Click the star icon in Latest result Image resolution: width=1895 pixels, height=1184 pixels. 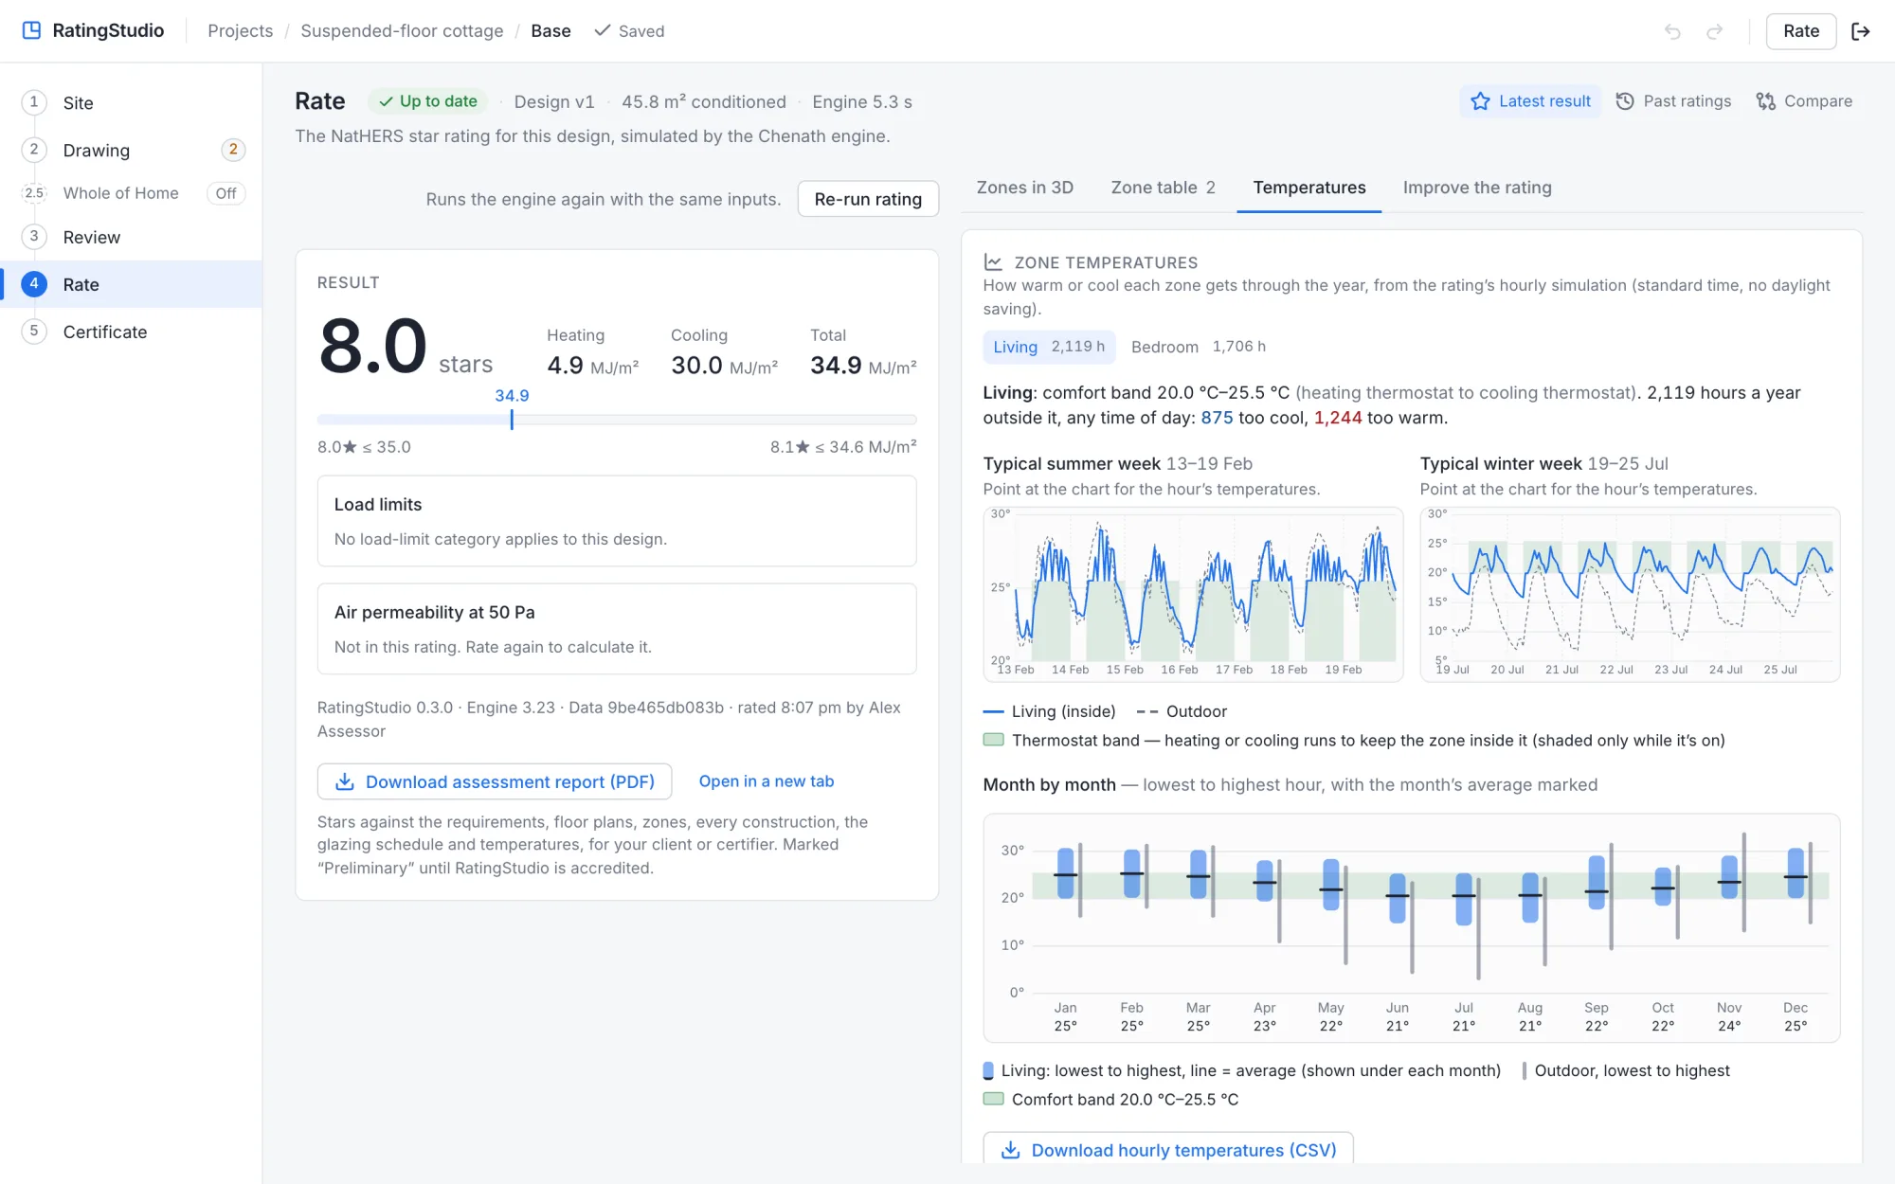1480,101
